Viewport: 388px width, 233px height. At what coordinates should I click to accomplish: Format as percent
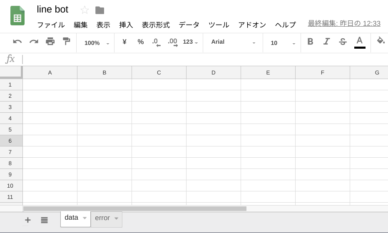click(x=141, y=42)
